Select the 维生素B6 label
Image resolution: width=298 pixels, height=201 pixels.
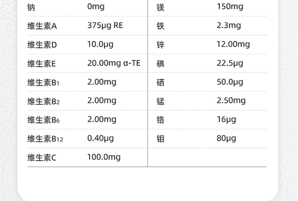(44, 120)
